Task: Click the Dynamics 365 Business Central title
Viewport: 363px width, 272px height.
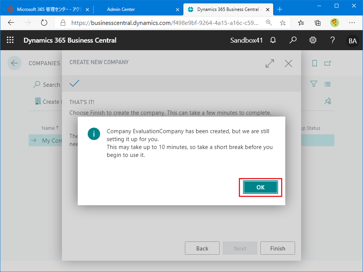Action: click(70, 40)
